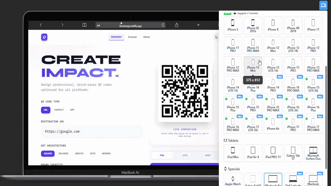Click the responsive device icon at top right
Viewport: 331px width, 186px height.
click(x=323, y=5)
